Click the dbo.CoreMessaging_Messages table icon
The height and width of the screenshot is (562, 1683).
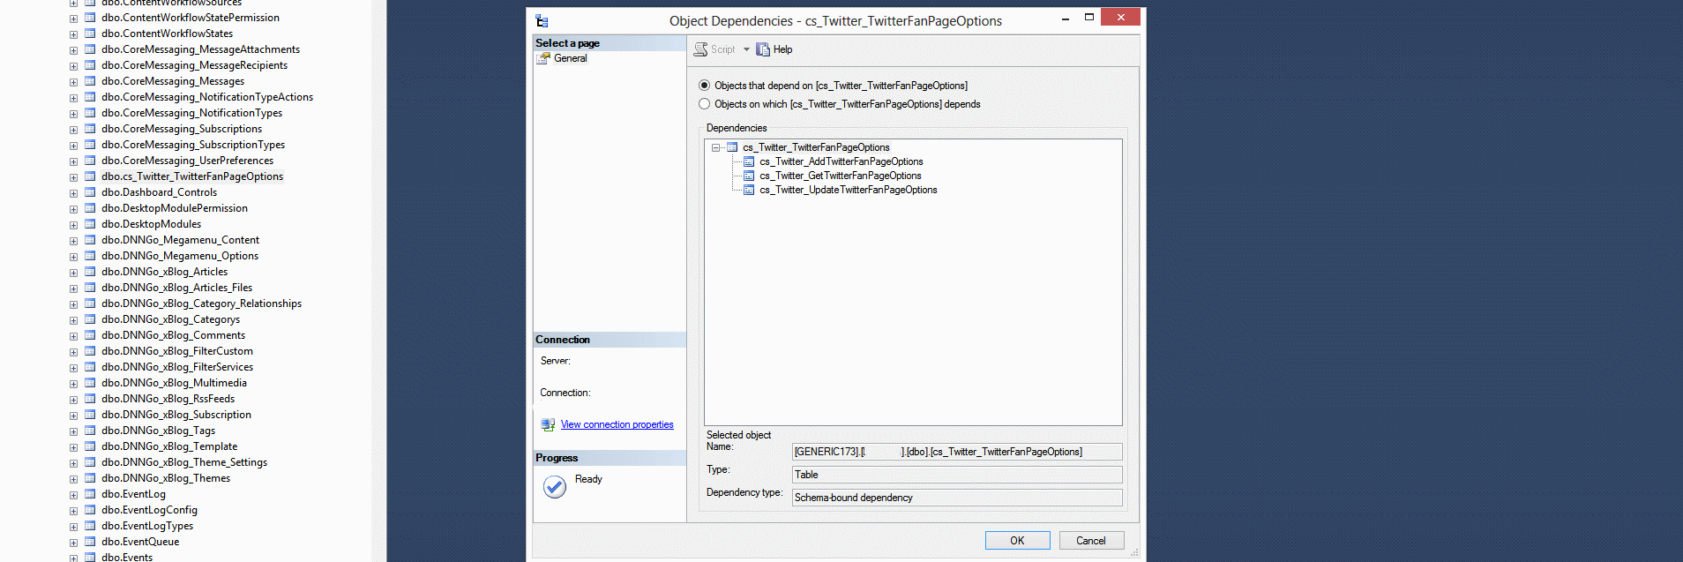pyautogui.click(x=90, y=81)
